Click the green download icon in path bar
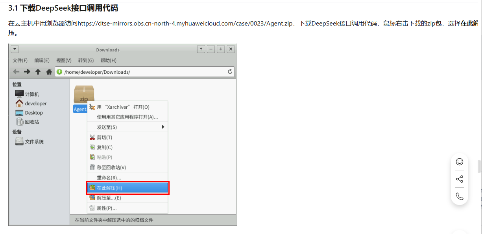 [59, 72]
